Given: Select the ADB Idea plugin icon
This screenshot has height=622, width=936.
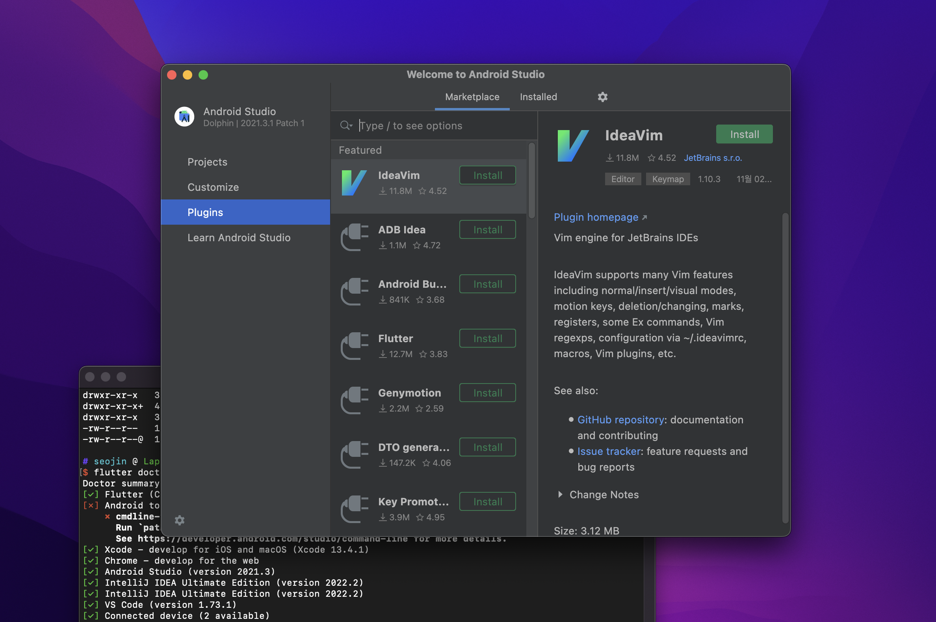Looking at the screenshot, I should pyautogui.click(x=355, y=237).
